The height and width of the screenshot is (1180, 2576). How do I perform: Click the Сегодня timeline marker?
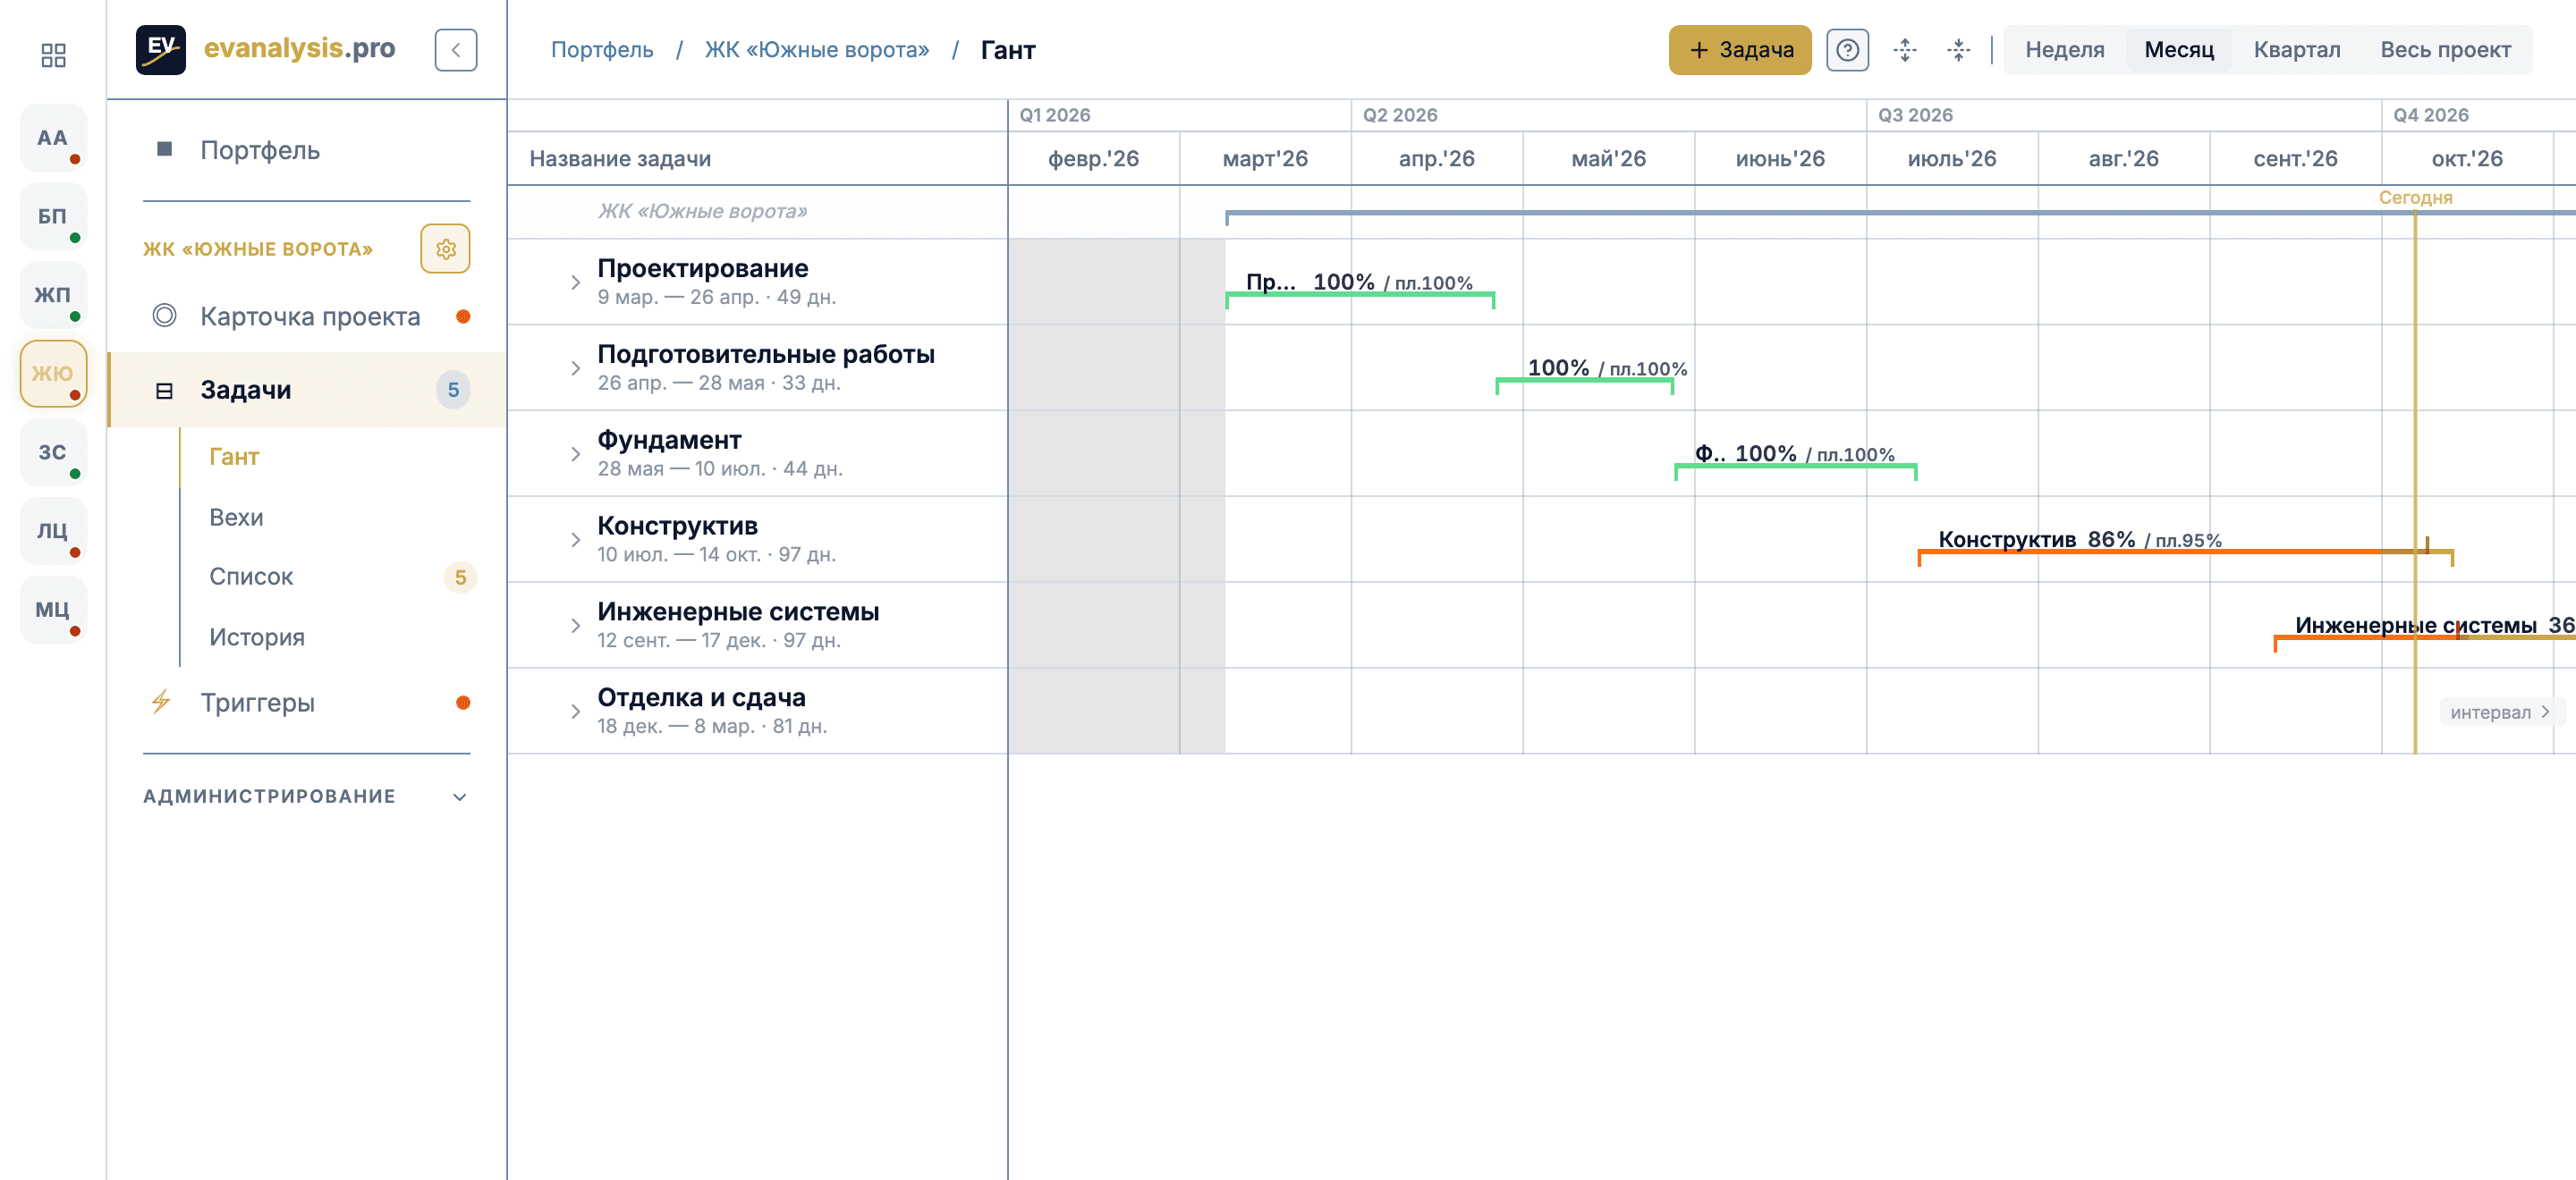point(2415,198)
